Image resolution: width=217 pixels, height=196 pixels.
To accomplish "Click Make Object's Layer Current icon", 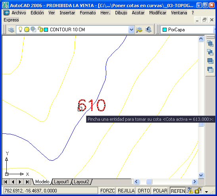I will tap(139, 30).
